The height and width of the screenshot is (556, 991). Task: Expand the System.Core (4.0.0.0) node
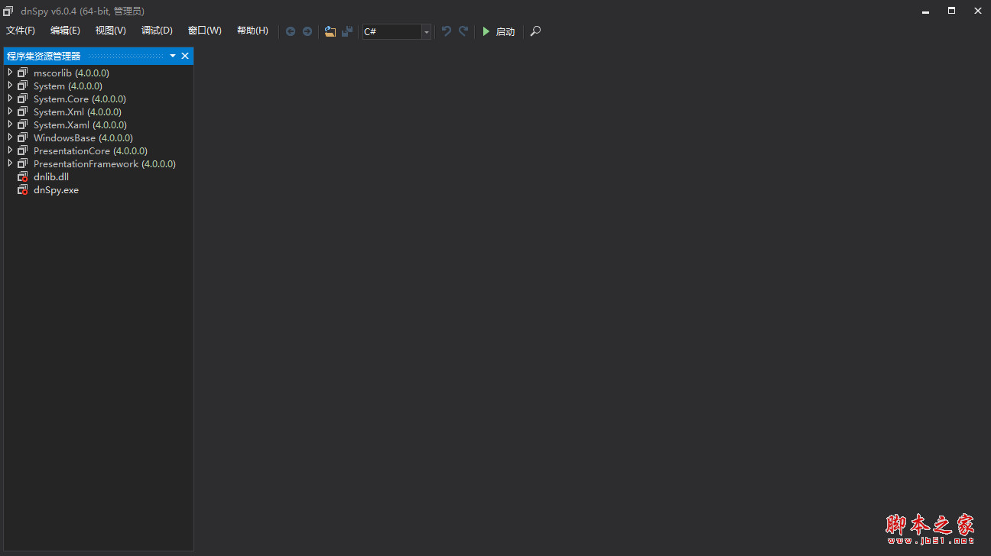[10, 99]
